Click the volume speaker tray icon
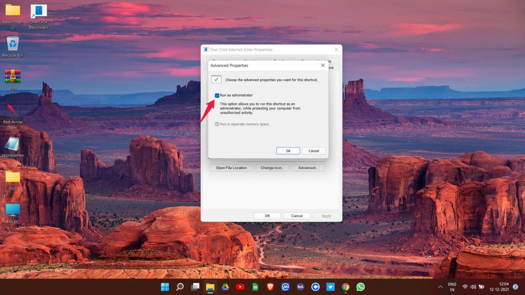This screenshot has width=525, height=295. [x=473, y=287]
